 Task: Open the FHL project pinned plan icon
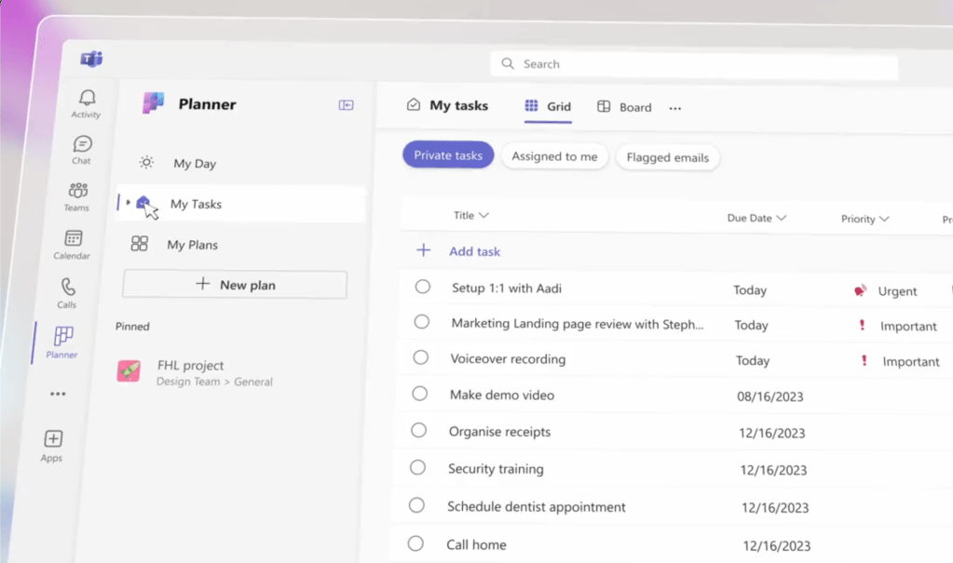coord(129,371)
